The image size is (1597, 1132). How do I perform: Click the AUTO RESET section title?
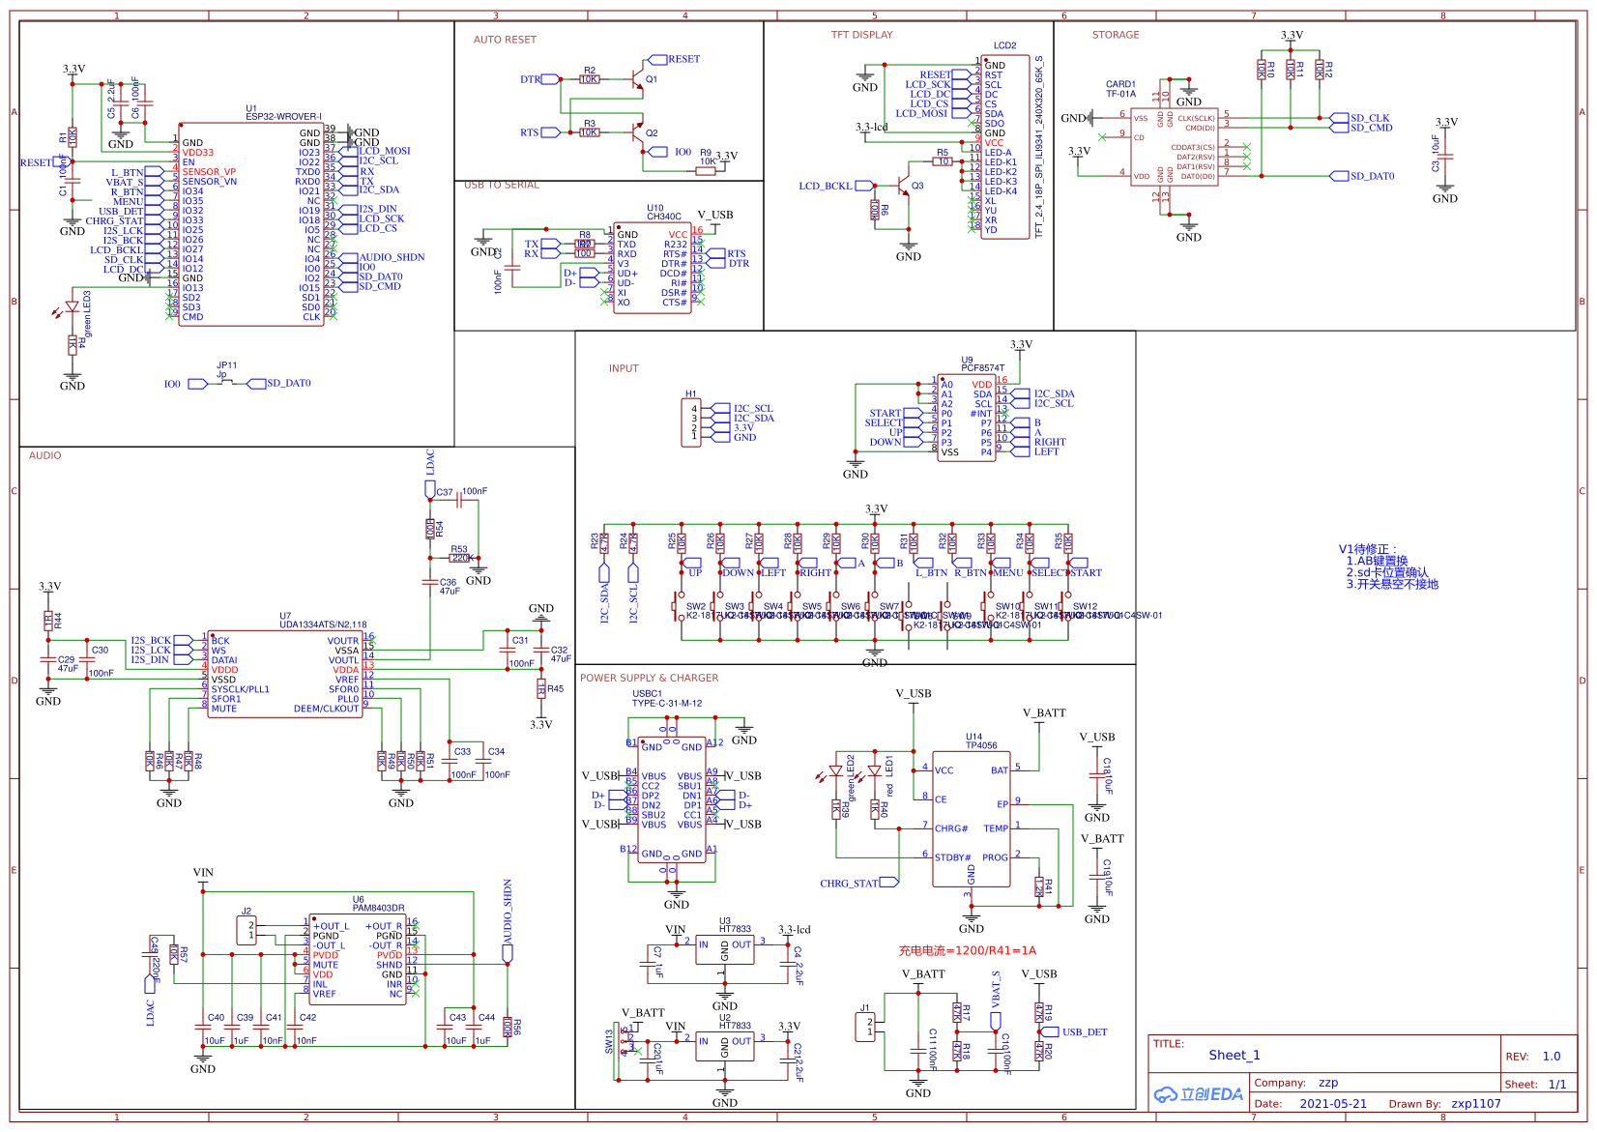tap(505, 40)
